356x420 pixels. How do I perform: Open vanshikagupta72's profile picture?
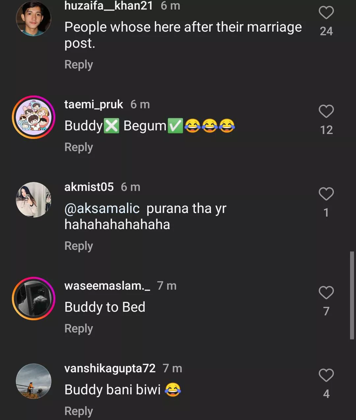click(x=34, y=381)
